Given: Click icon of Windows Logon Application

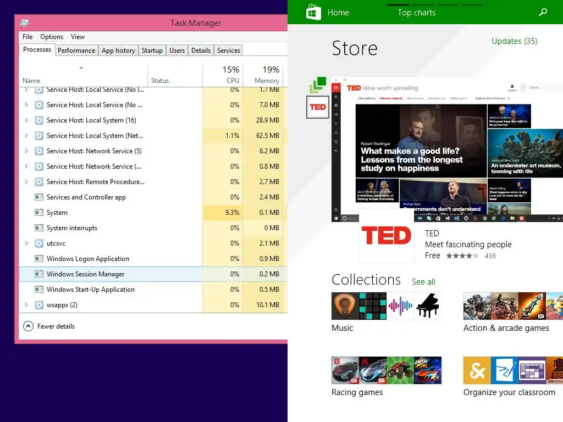Looking at the screenshot, I should point(39,259).
